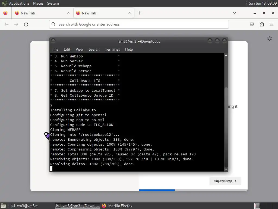Open the Applications menu in the top panel
The image size is (278, 209).
click(x=19, y=3)
